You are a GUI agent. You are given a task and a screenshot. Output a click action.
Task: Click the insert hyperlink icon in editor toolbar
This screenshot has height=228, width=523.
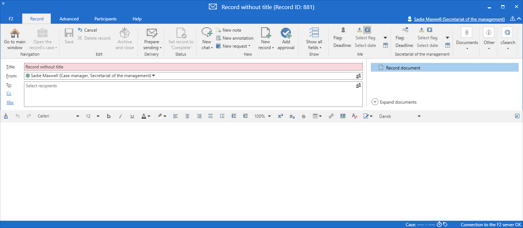click(331, 116)
